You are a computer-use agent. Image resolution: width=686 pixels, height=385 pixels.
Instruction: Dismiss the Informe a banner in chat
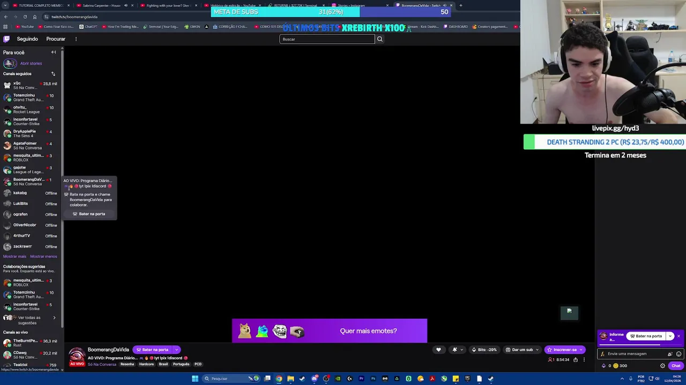[678, 336]
